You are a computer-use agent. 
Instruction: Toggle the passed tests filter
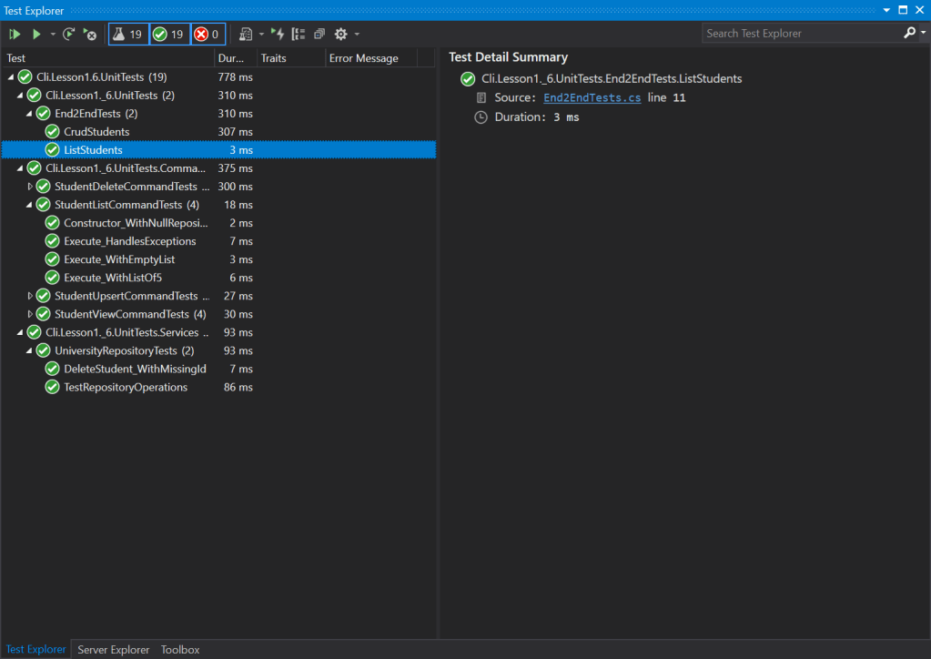point(169,34)
